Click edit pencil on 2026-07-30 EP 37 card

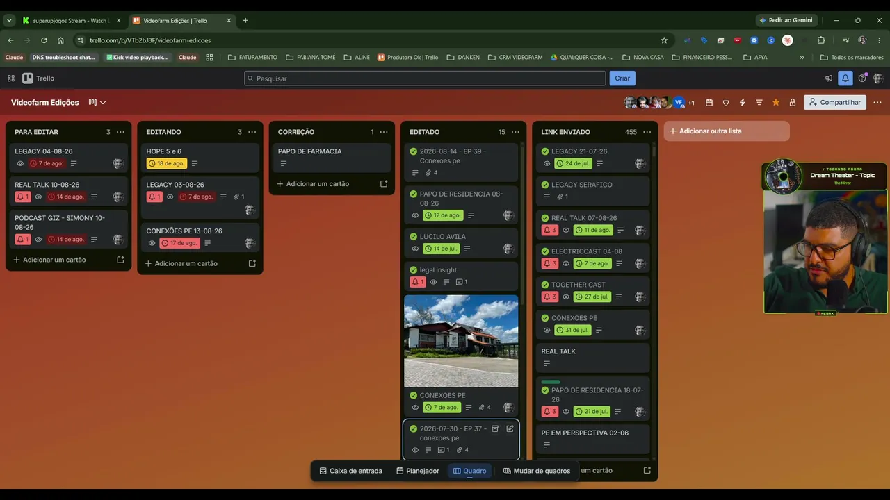pyautogui.click(x=510, y=428)
